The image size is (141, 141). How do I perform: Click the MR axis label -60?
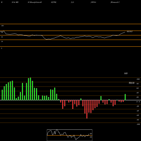coord(138,115)
